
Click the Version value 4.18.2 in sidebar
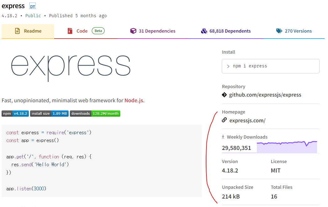click(x=230, y=171)
